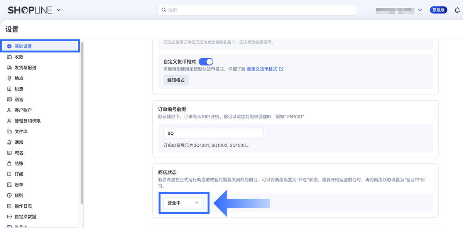Click the 规则 info icon
Image resolution: width=463 pixels, height=228 pixels.
[9, 196]
